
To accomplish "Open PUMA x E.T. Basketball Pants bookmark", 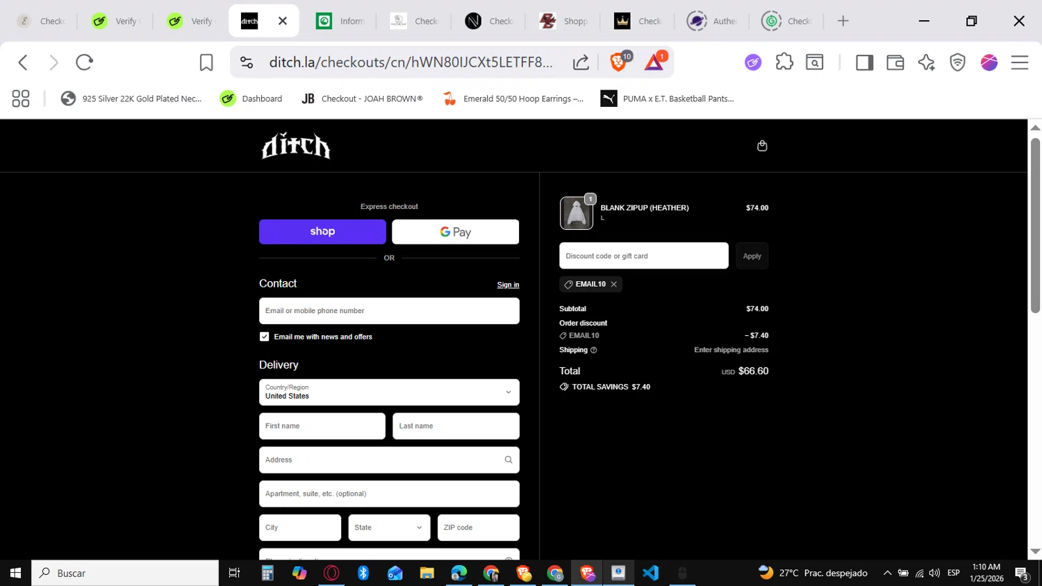I will tap(668, 99).
